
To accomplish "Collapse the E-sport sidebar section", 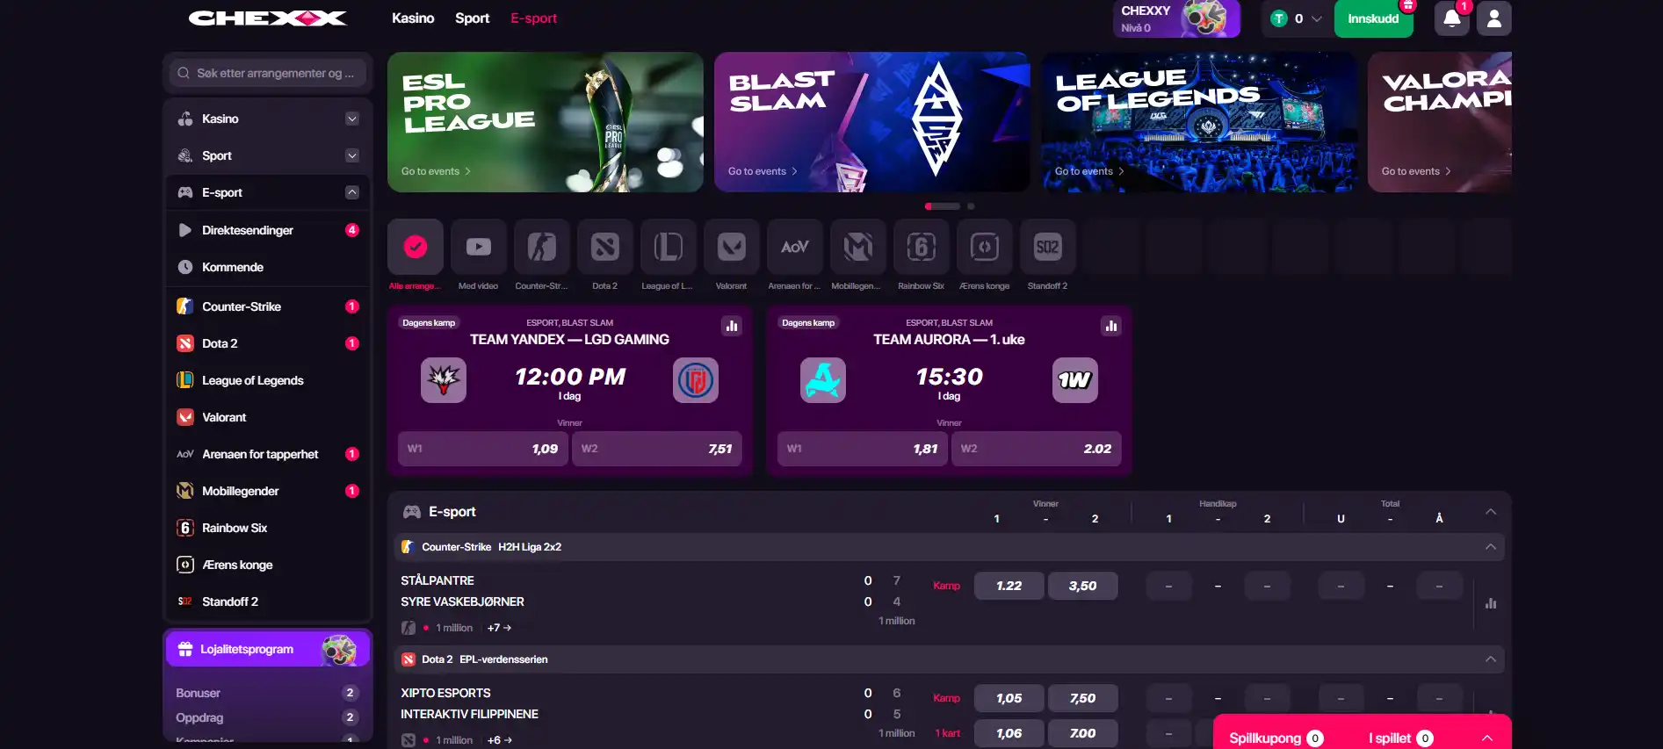I will pos(352,192).
